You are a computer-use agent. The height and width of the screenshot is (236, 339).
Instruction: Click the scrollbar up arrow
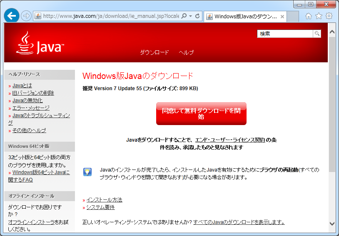332,32
